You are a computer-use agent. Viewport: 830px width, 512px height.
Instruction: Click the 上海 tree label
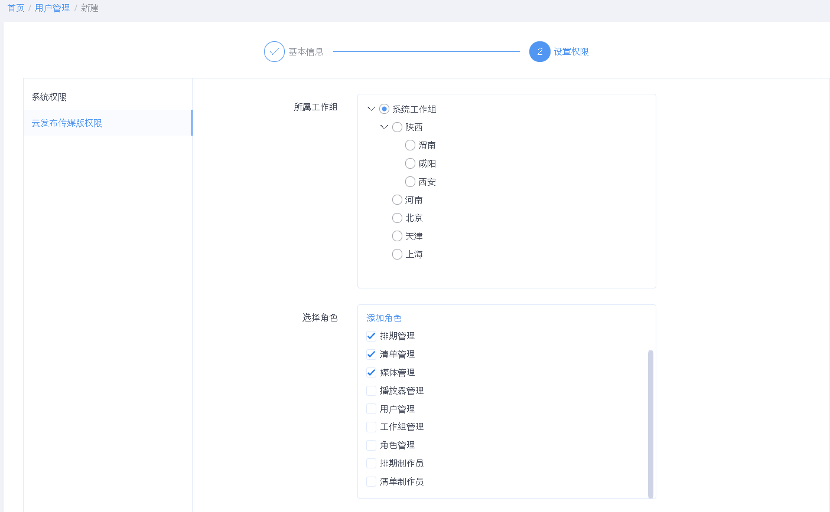(x=414, y=254)
